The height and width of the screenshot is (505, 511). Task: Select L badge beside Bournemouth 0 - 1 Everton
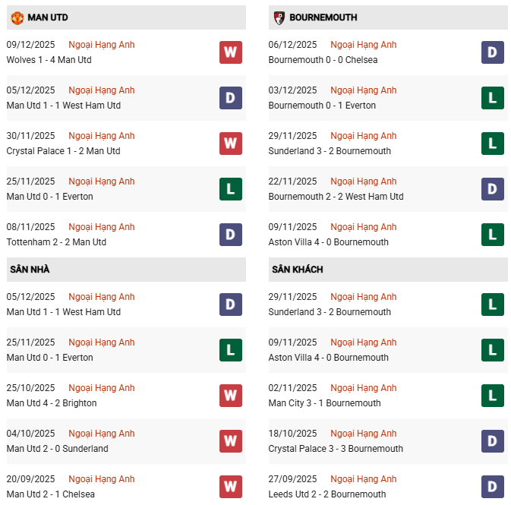[x=493, y=98]
